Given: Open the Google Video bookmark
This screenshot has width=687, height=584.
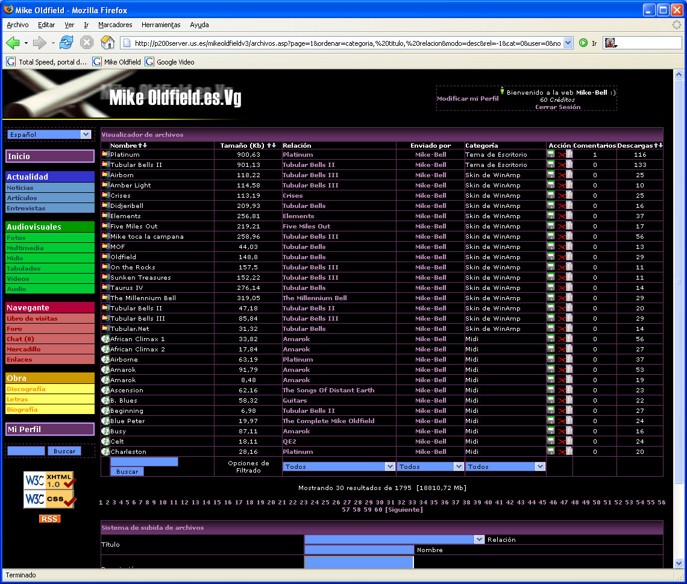Looking at the screenshot, I should (x=170, y=61).
